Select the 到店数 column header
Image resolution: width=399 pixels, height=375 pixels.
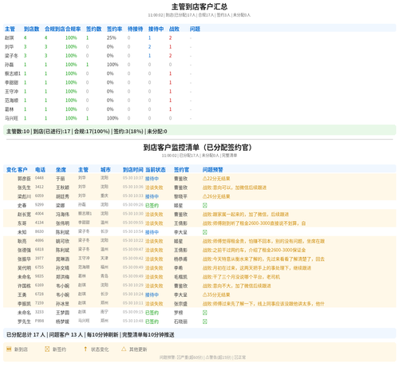coord(31,29)
